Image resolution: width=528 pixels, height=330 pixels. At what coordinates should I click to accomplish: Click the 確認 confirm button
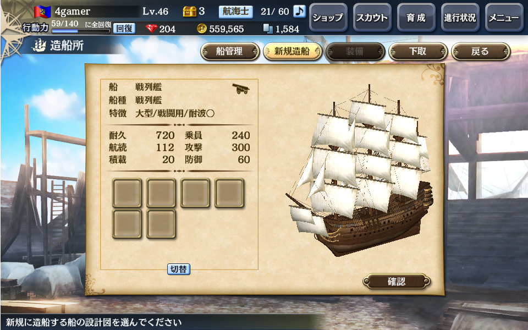[x=397, y=281]
